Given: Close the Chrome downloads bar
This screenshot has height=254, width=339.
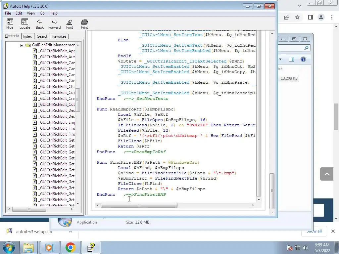Looking at the screenshot, I should pos(333,231).
